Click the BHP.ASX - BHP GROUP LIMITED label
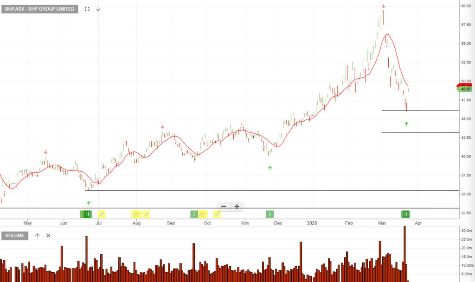This screenshot has width=475, height=282. [x=40, y=9]
